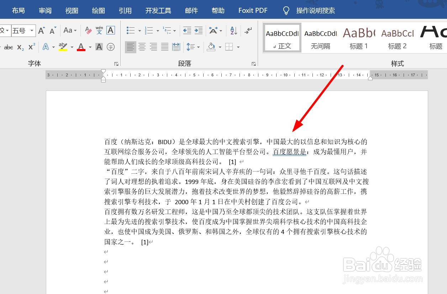Apply 无间隔 style
Image resolution: width=447 pixels, height=294 pixels.
321,38
